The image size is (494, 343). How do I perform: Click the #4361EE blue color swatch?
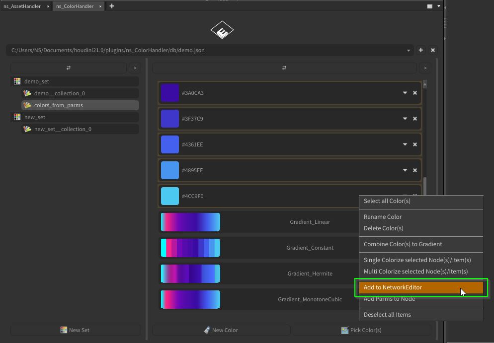[x=170, y=144]
